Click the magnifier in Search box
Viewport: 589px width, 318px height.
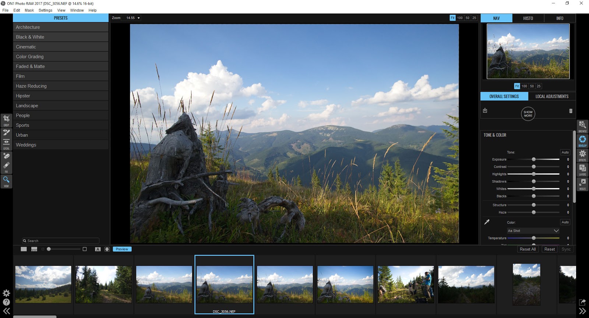(25, 241)
